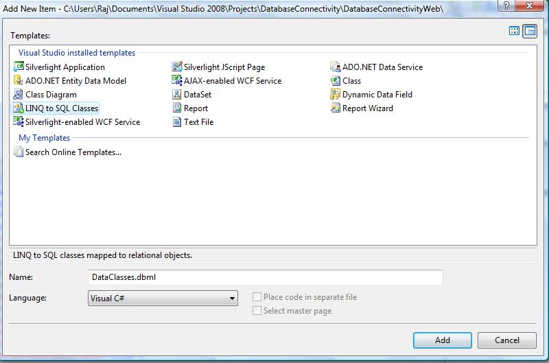Select the Text File template icon
The width and height of the screenshot is (549, 363).
click(177, 122)
